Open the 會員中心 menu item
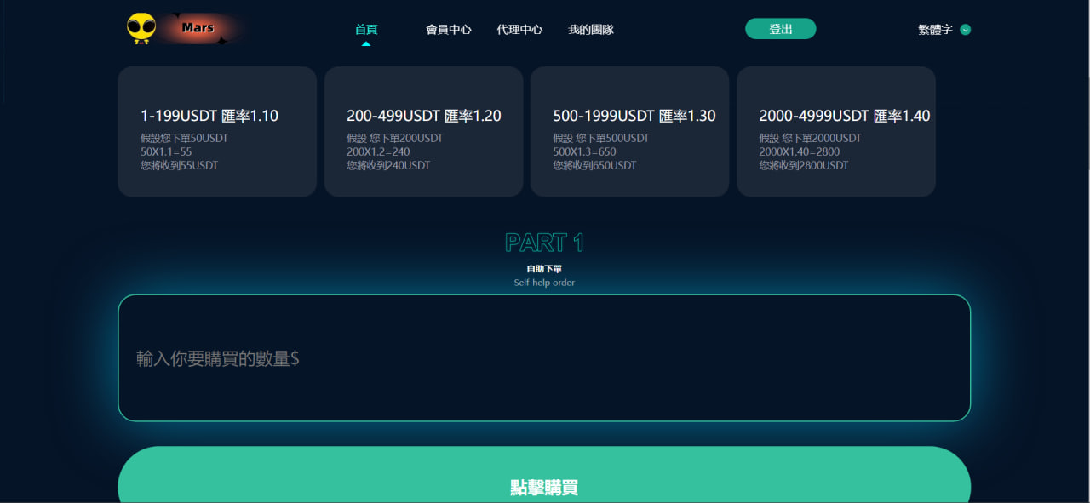Viewport: 1090px width, 503px height. point(449,30)
